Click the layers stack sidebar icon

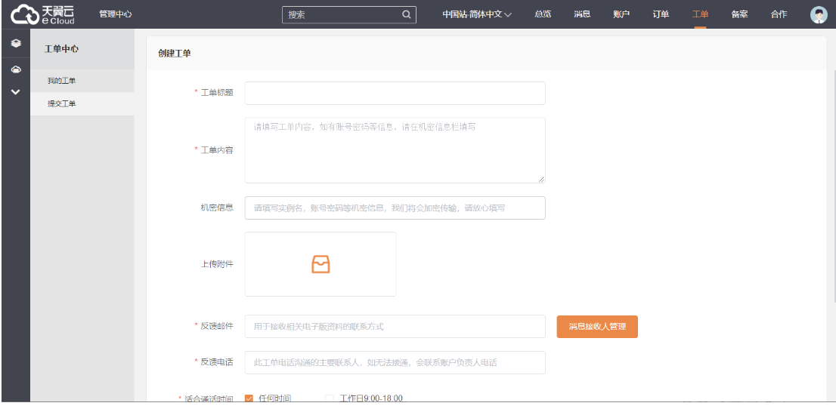(15, 45)
